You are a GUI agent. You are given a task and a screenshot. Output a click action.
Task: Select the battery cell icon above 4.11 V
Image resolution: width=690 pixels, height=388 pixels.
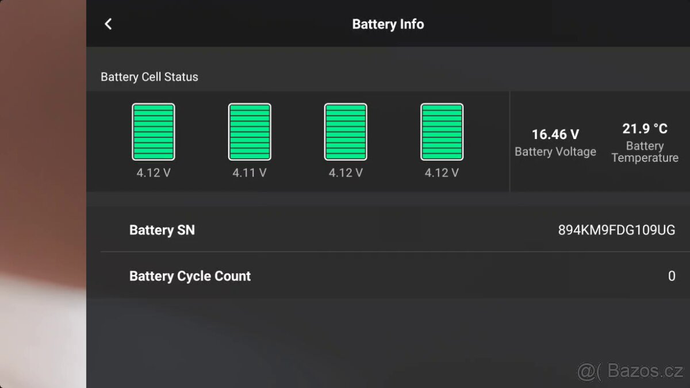250,132
